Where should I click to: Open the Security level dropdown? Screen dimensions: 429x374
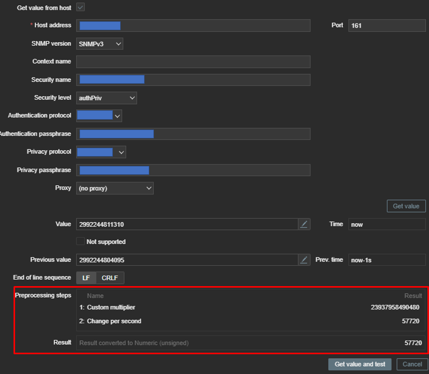[x=106, y=98]
